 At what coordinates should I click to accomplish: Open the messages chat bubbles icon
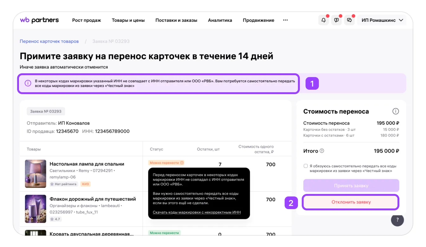click(349, 20)
